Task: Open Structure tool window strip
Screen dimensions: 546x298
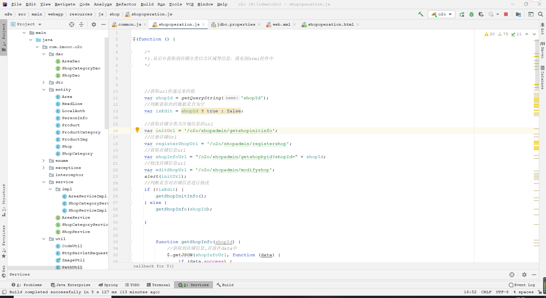Action: click(x=4, y=200)
